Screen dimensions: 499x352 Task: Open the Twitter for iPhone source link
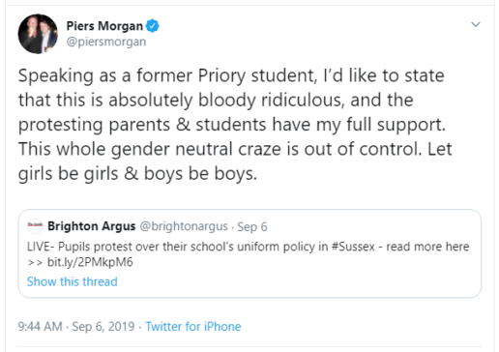(x=193, y=326)
